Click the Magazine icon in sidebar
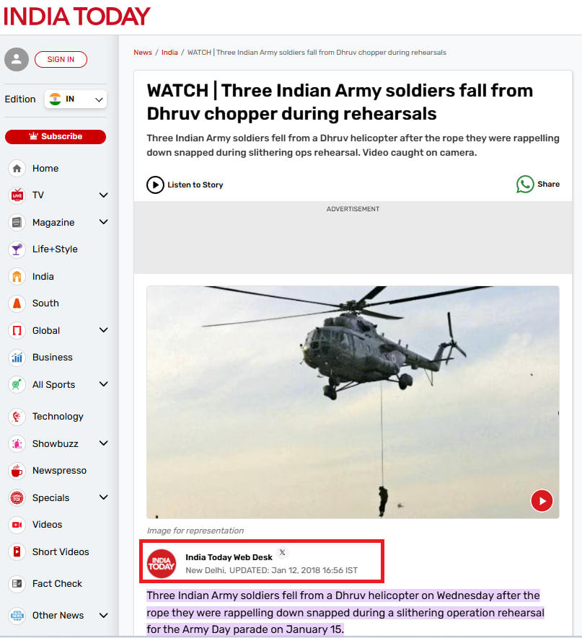 tap(17, 223)
